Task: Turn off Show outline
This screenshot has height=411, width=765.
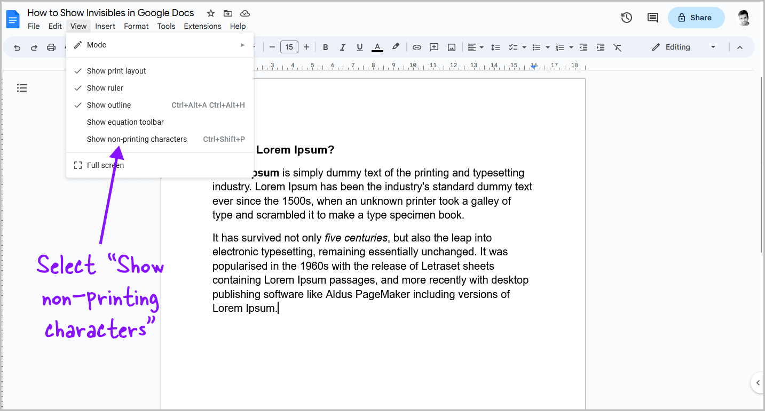Action: point(109,104)
